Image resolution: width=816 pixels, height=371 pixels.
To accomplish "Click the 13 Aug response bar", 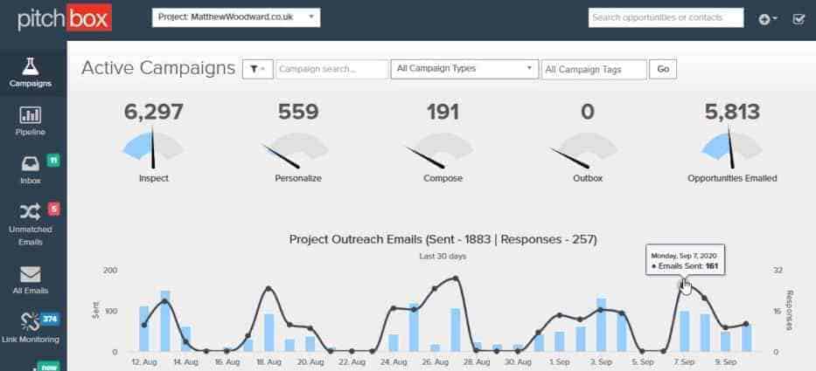I will (165, 320).
